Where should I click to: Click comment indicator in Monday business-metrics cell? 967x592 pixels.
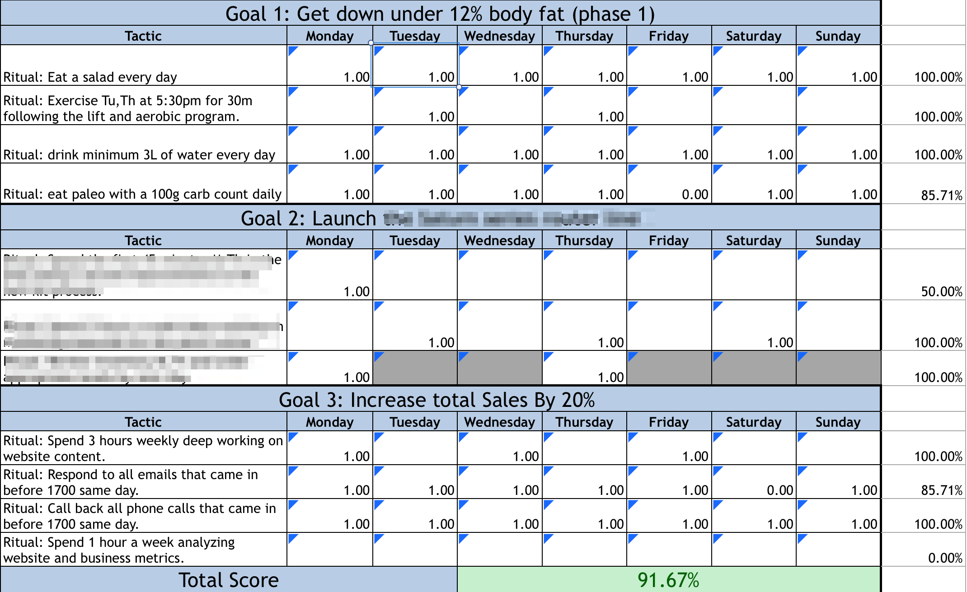(292, 538)
